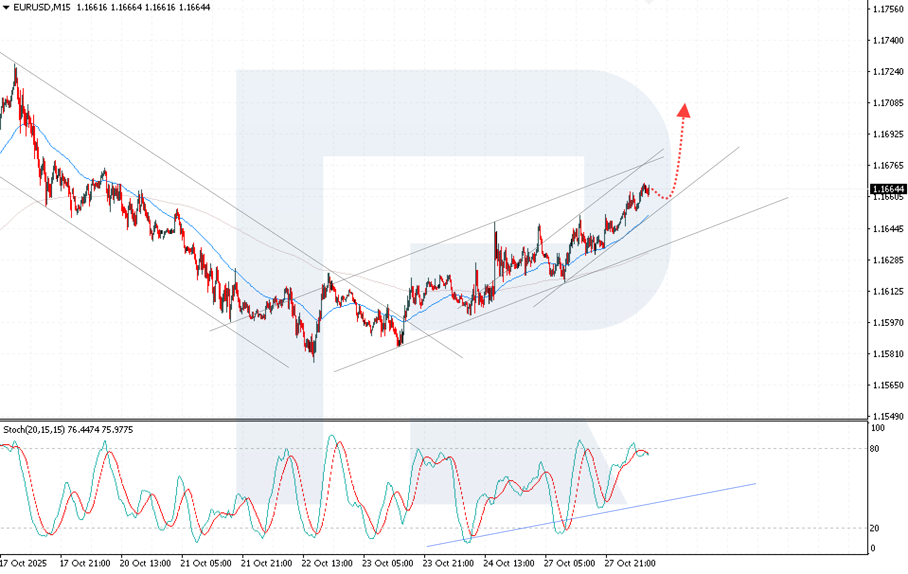Screen dimensions: 908x574
Task: Click the highlighted current price tag on price axis
Action: point(888,189)
